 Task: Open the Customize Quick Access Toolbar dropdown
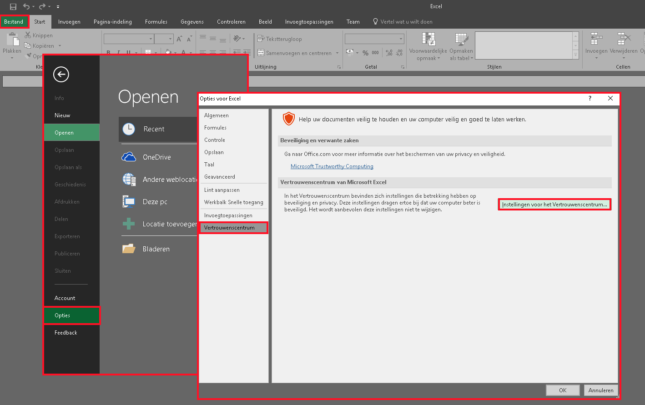[x=58, y=7]
